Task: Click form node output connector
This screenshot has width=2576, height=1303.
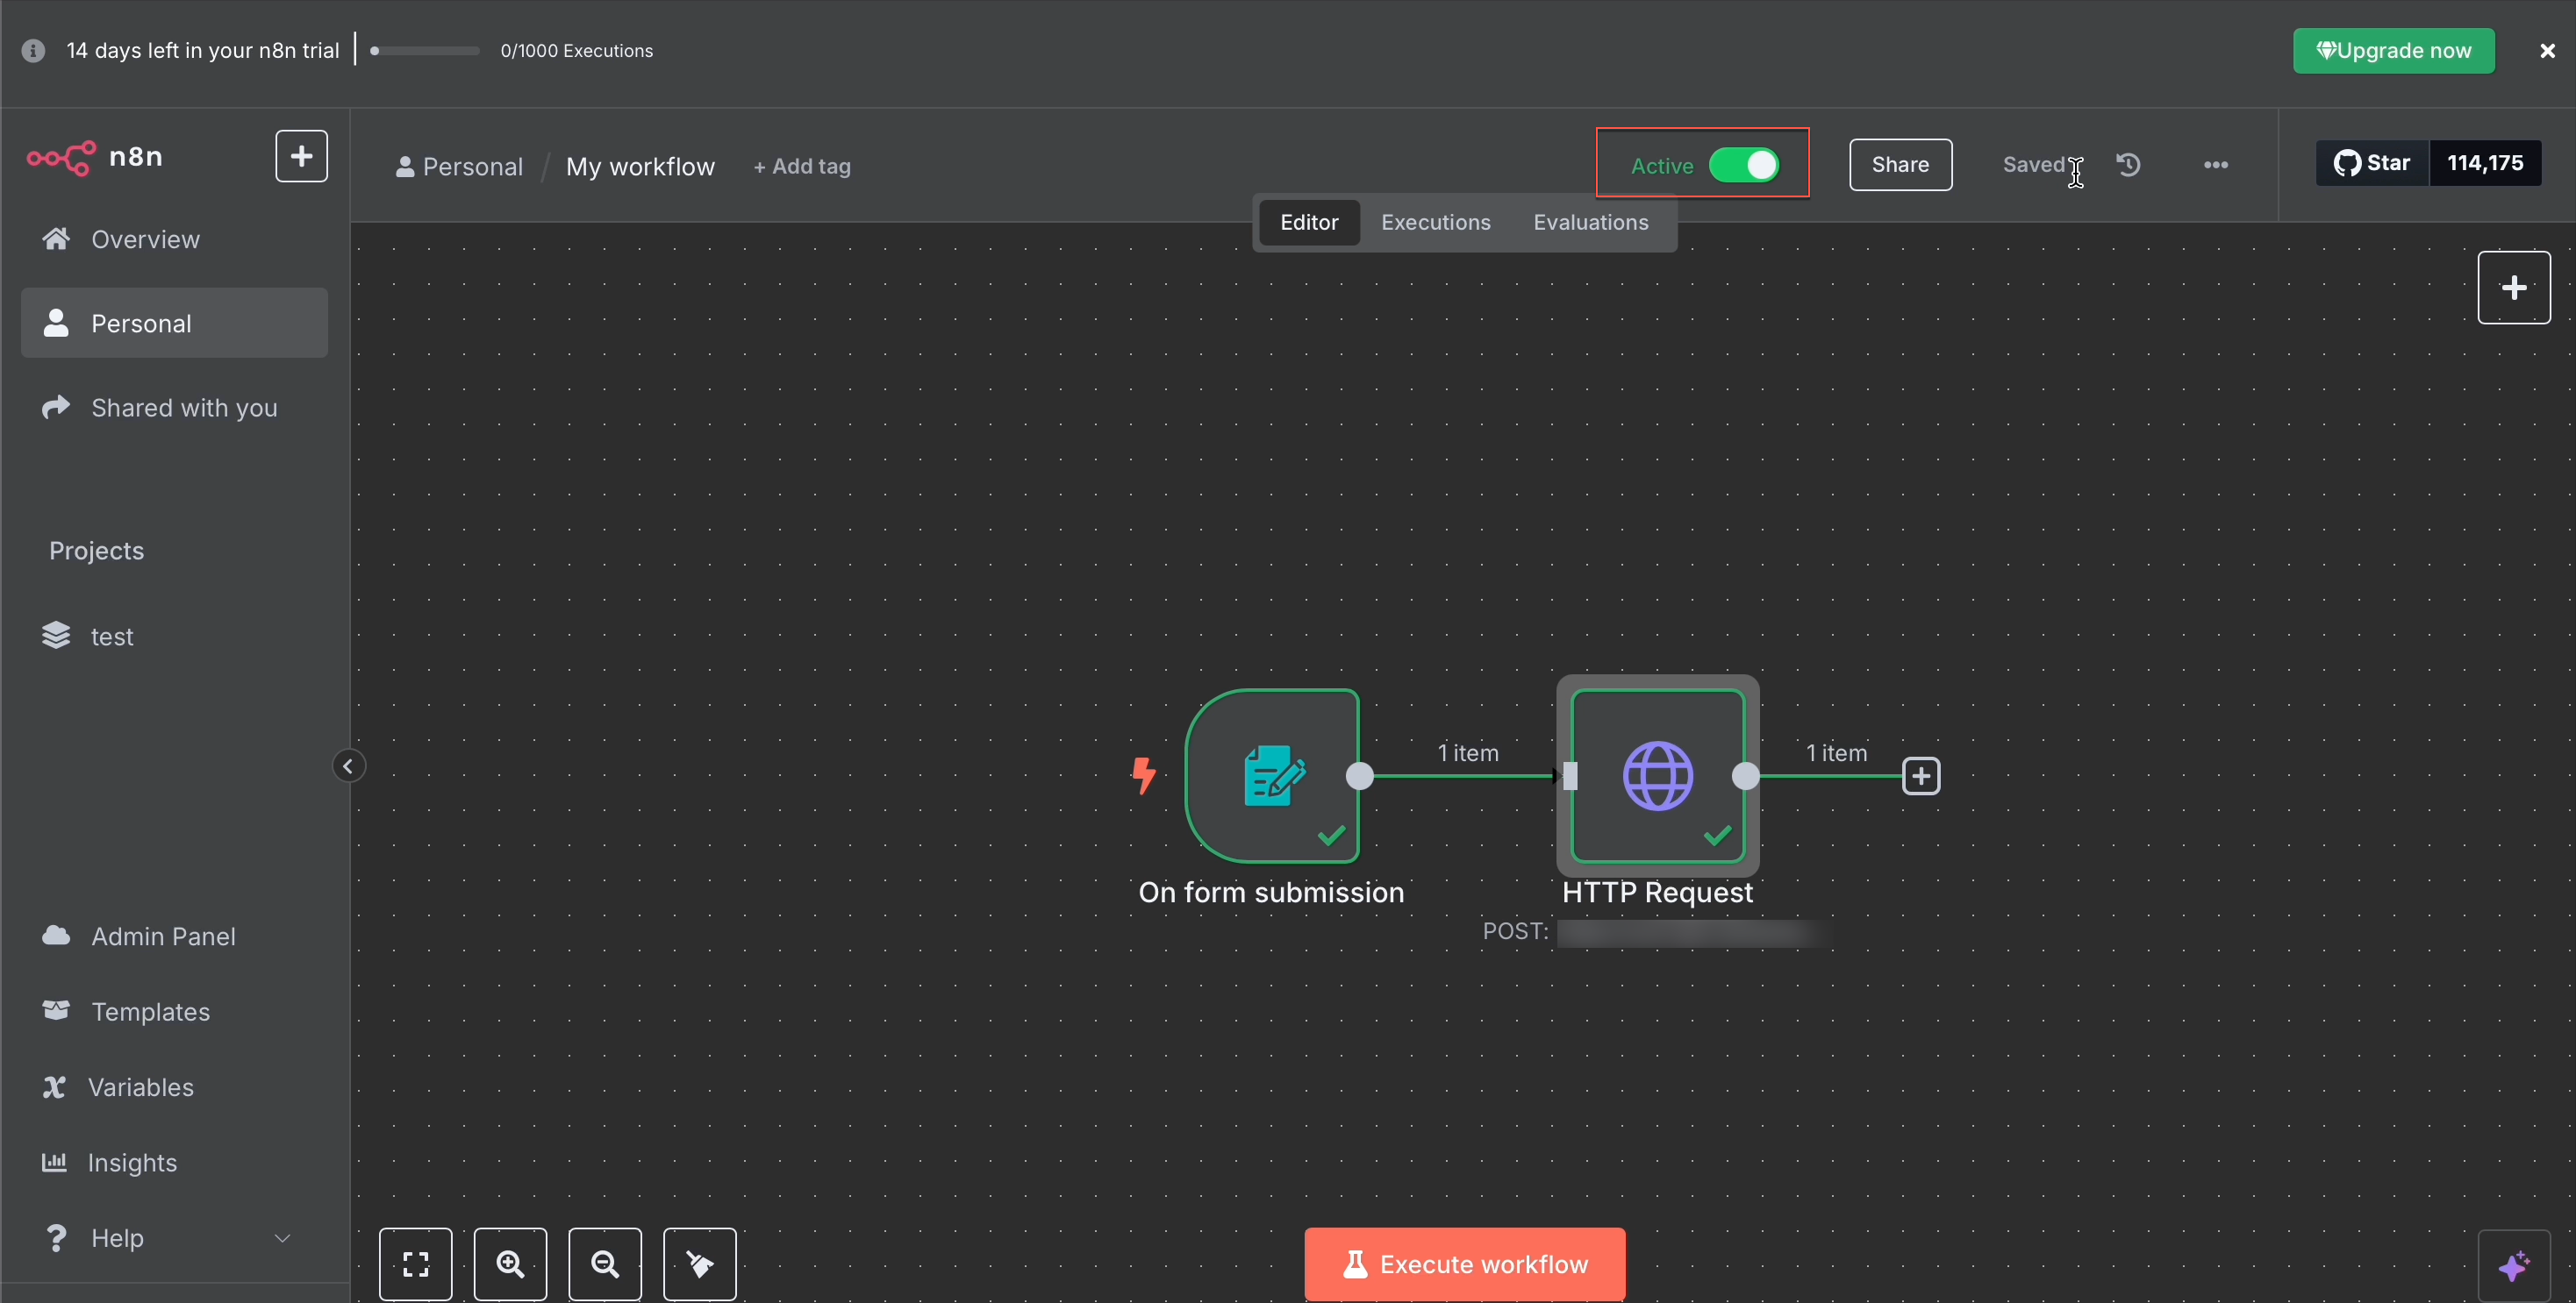Action: point(1359,776)
